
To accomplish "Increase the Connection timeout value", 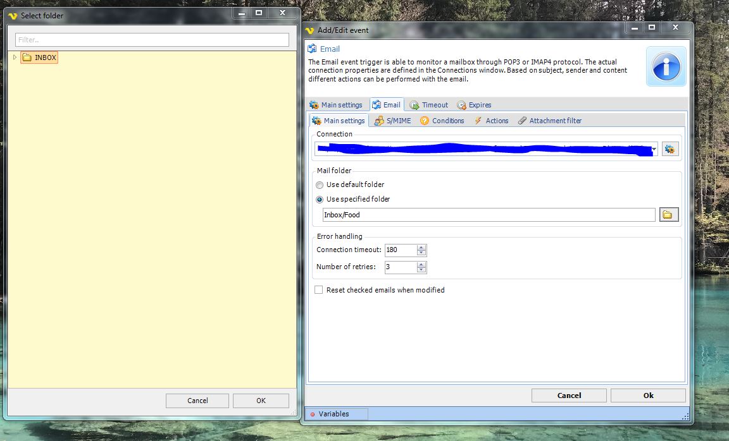I will coord(422,247).
